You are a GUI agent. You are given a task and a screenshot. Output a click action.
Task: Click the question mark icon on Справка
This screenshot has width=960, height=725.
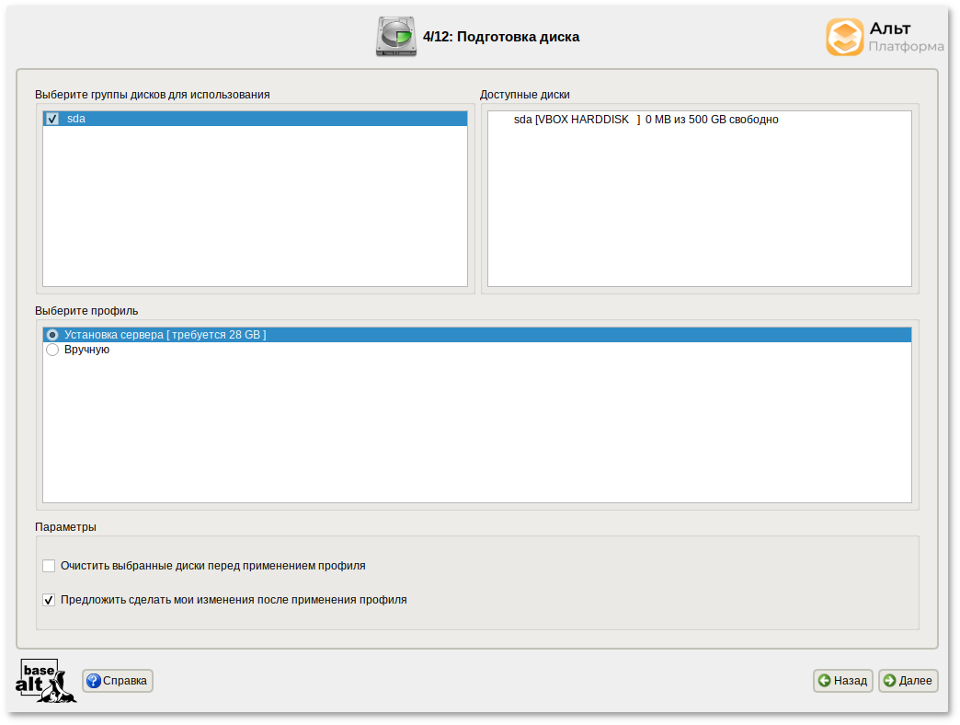tap(94, 681)
